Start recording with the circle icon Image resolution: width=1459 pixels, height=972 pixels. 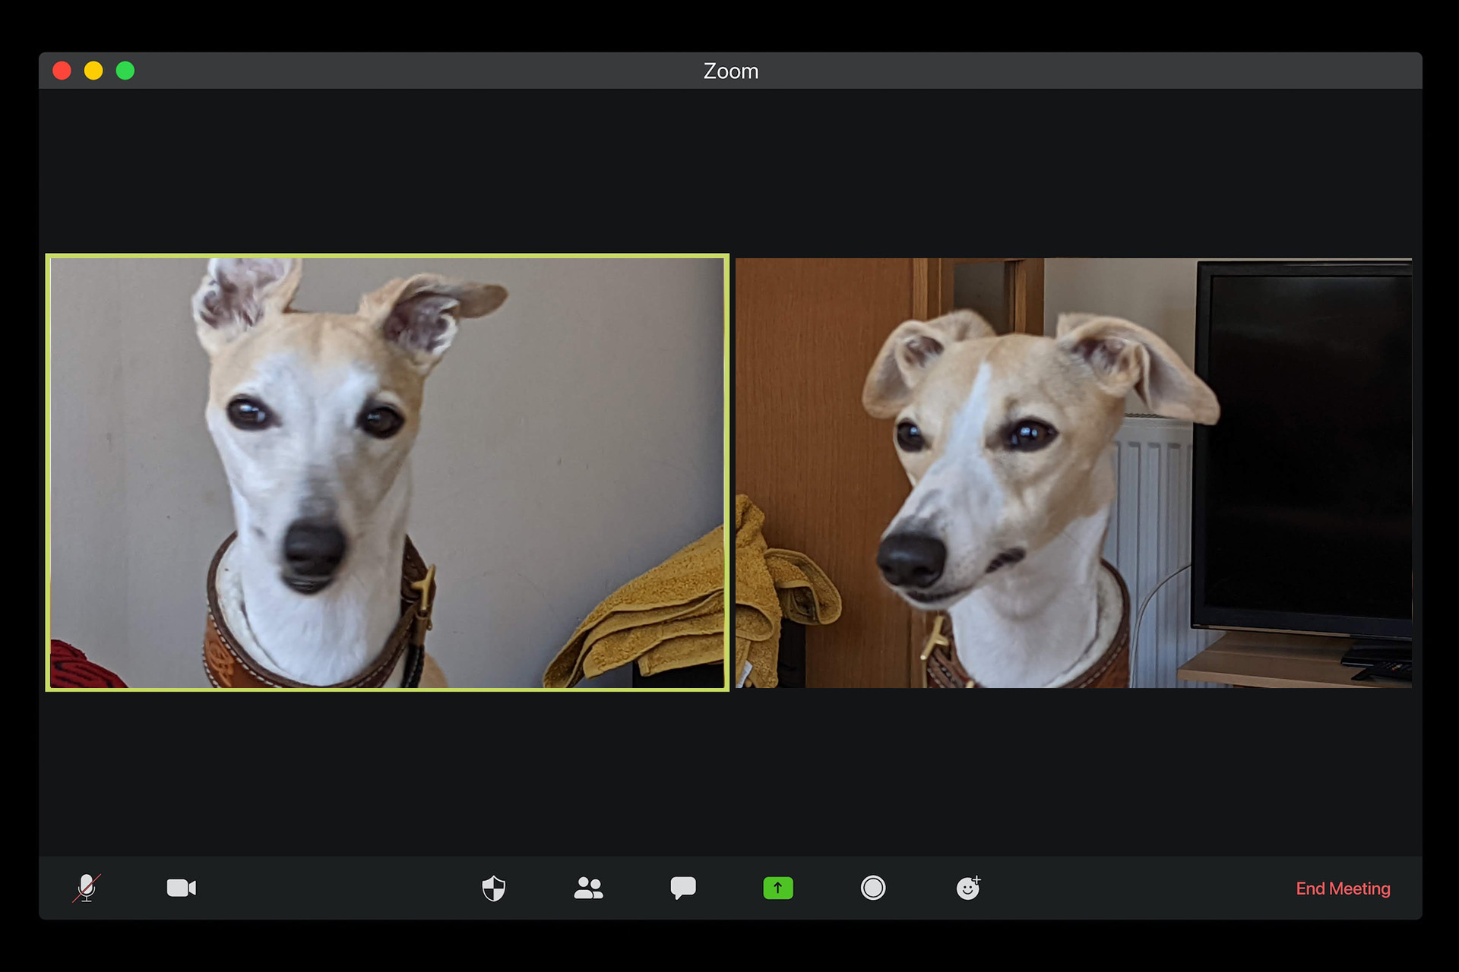pyautogui.click(x=873, y=888)
